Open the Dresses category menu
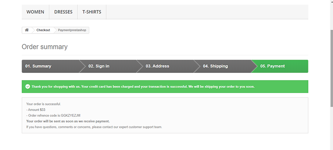The image size is (333, 150). pyautogui.click(x=63, y=12)
